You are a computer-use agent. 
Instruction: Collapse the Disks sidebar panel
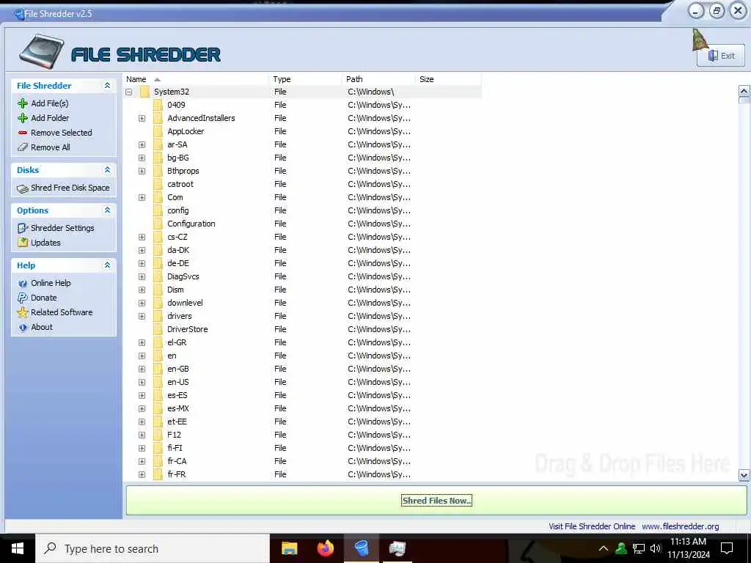[107, 170]
